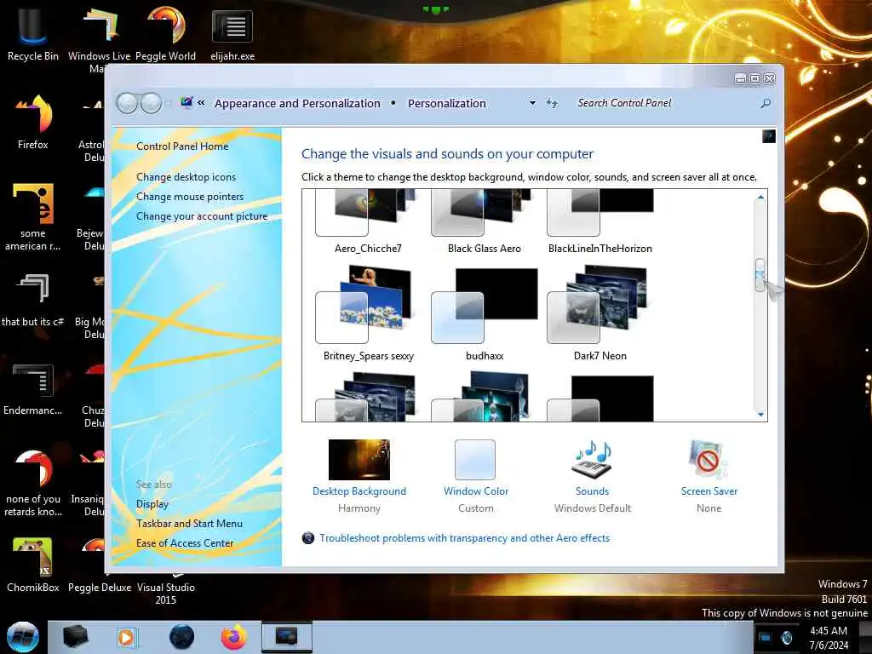Open the 'that but its c#' desktop icon
This screenshot has width=872, height=654.
coord(33,299)
